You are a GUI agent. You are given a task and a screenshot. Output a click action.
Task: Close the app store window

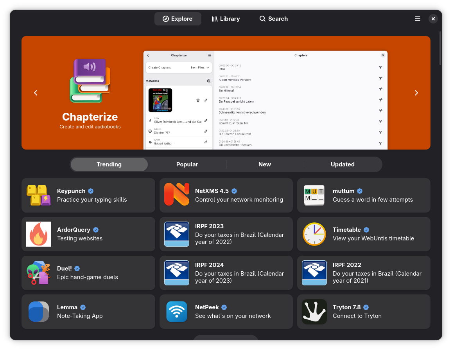click(x=433, y=19)
